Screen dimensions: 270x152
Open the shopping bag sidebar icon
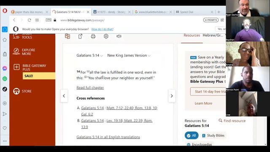coord(5,54)
